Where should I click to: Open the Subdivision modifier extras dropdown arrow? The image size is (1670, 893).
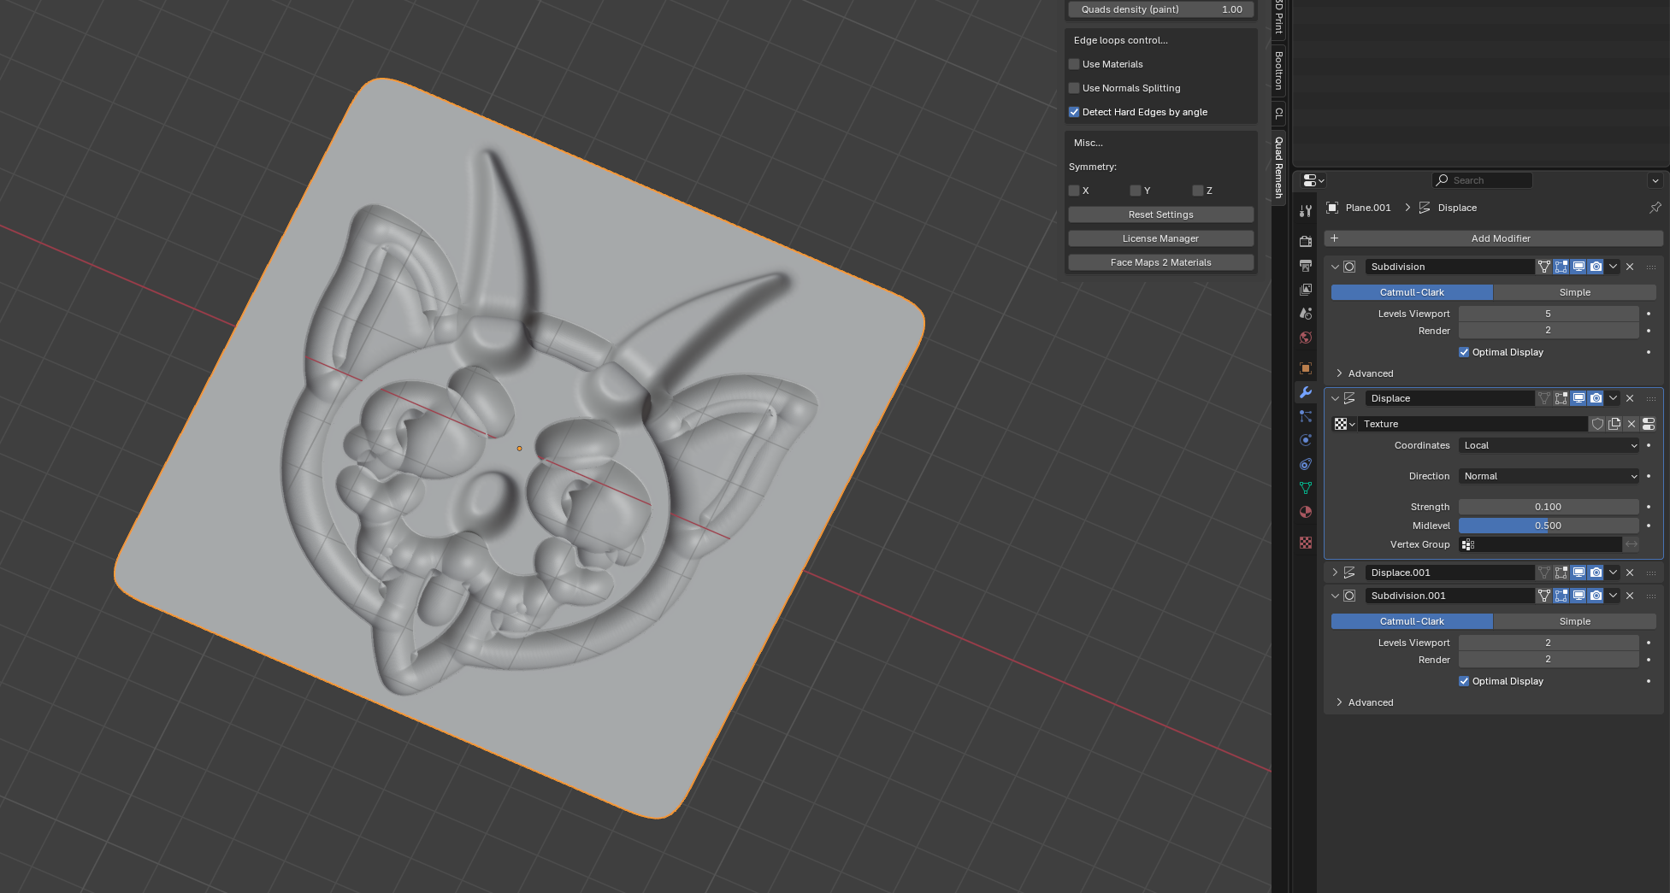[x=1613, y=267]
